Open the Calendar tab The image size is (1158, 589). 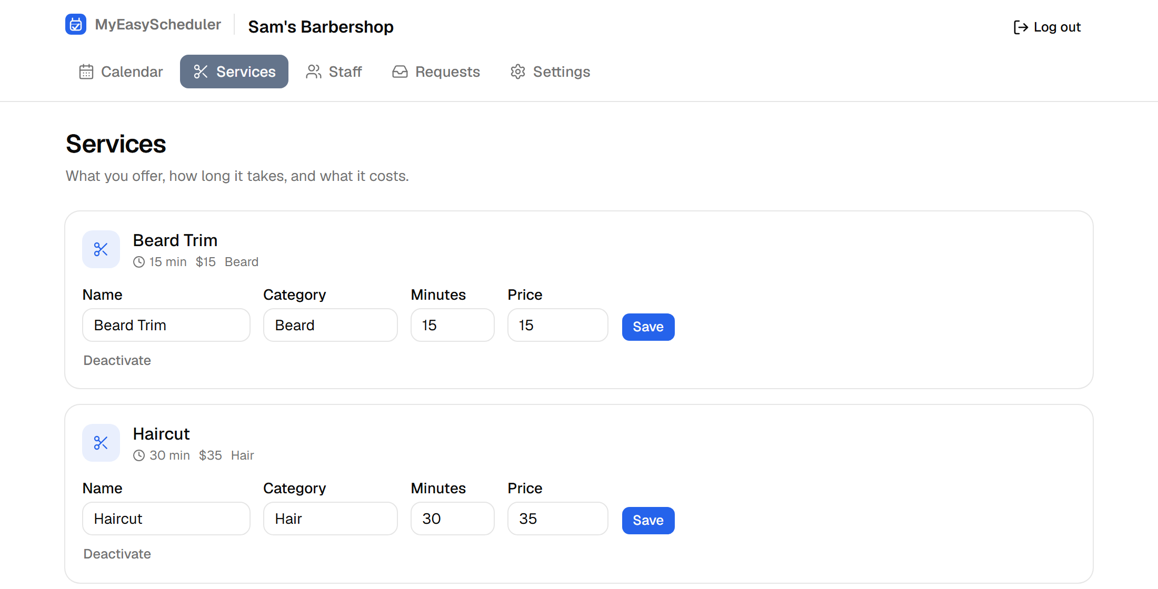click(121, 72)
